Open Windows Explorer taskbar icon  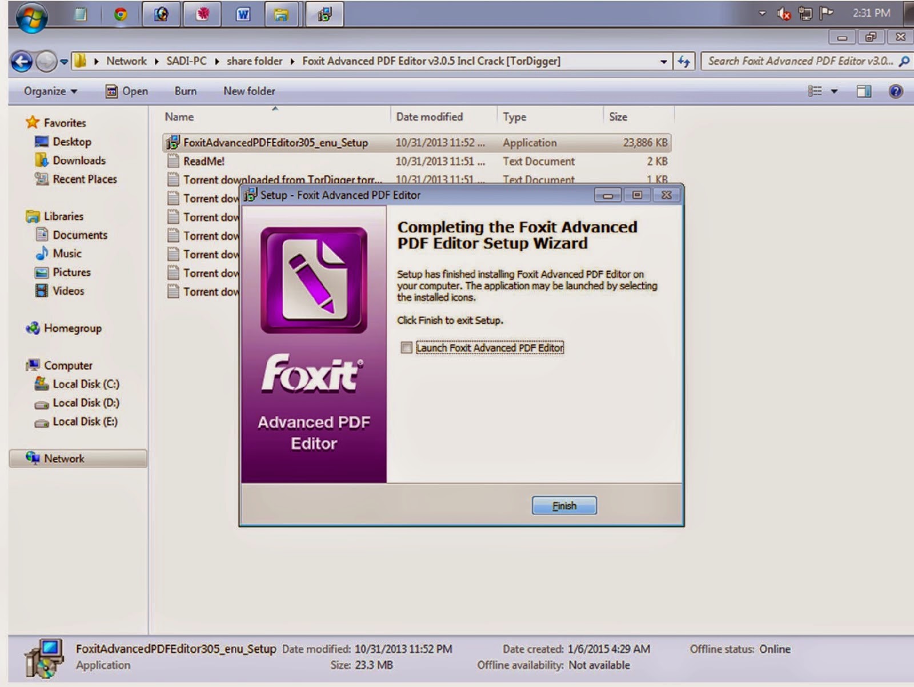[280, 14]
